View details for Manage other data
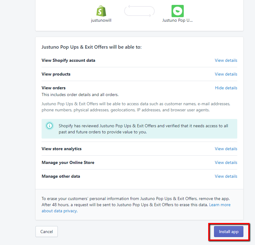Screen dimensions: 255x245 point(226,176)
